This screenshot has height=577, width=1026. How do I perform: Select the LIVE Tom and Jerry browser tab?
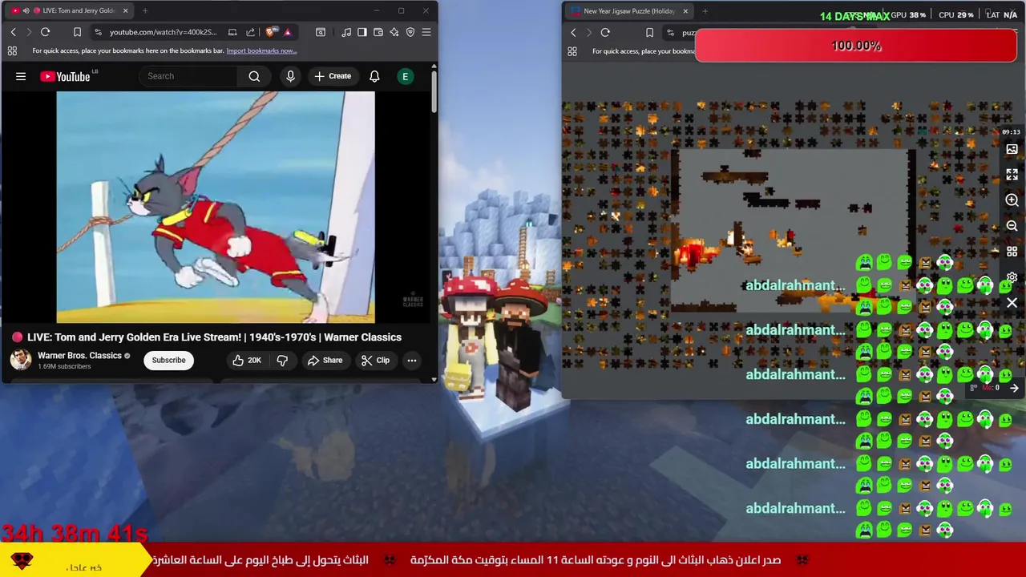[68, 10]
